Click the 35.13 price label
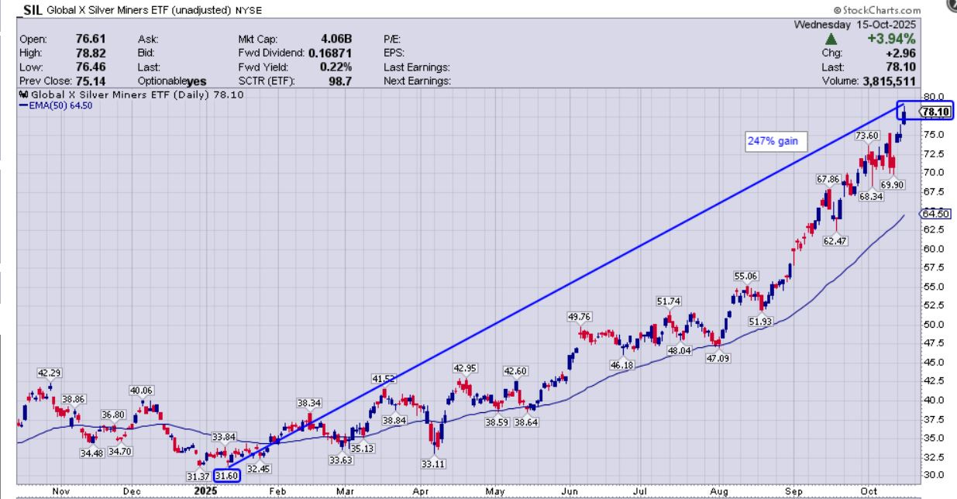The width and height of the screenshot is (957, 499). point(363,448)
